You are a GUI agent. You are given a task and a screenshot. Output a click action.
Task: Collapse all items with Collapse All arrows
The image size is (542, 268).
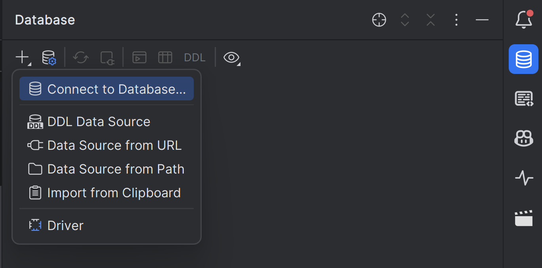click(431, 20)
